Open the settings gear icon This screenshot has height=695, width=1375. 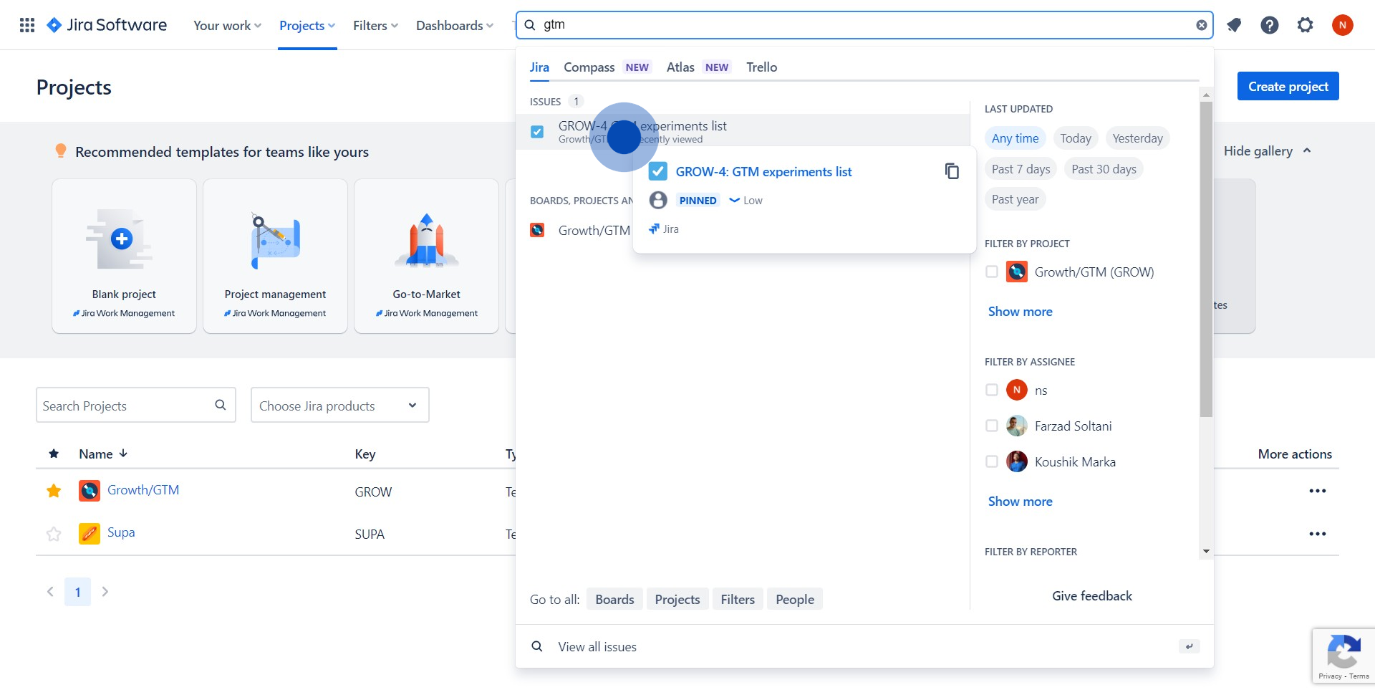(1306, 25)
